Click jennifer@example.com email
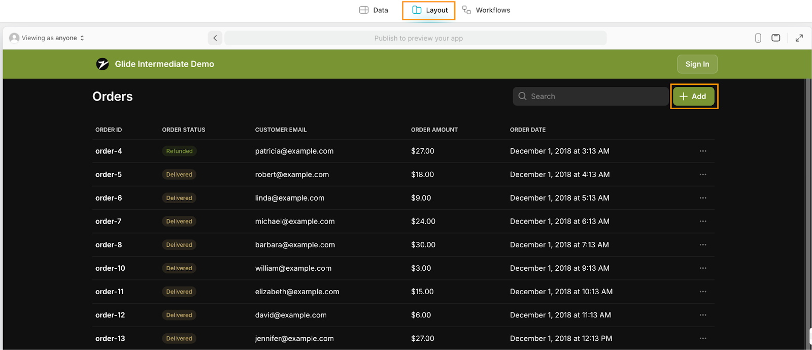812x350 pixels. (x=294, y=338)
